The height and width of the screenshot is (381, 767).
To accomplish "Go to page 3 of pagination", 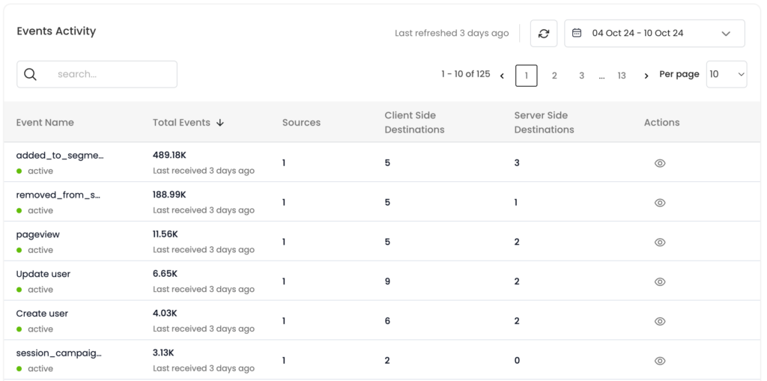I will [581, 76].
